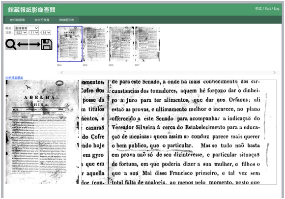285x199 pixels.
Task: Select page thumbnail 0027
Action: pos(147,44)
